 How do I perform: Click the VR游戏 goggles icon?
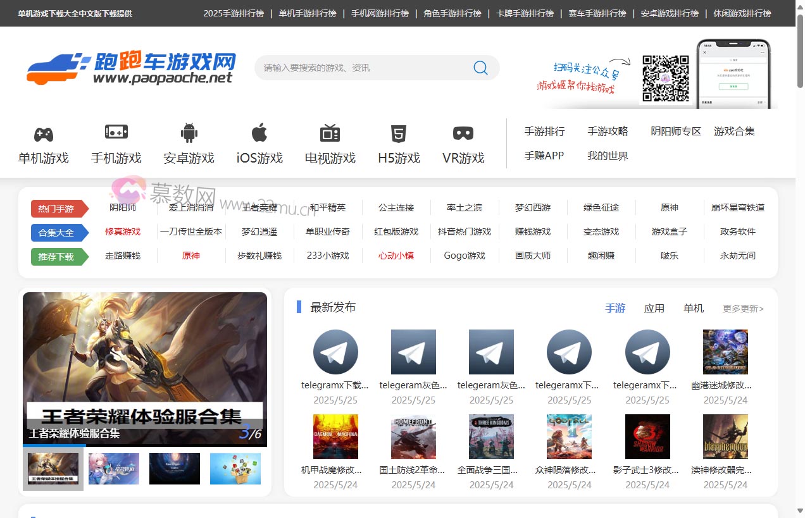tap(463, 133)
